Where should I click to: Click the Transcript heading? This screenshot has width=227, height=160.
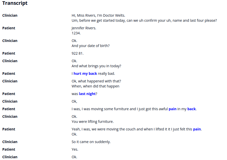pos(15,3)
